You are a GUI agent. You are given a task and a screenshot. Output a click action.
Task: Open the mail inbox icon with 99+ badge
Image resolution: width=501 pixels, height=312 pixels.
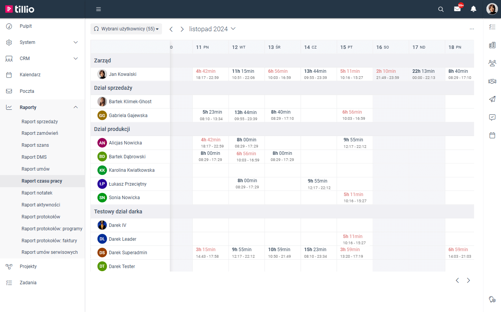click(x=458, y=8)
